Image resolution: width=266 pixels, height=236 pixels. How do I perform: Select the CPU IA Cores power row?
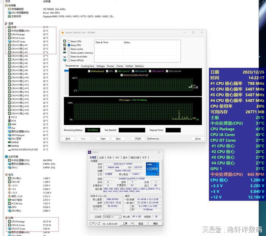click(x=29, y=225)
